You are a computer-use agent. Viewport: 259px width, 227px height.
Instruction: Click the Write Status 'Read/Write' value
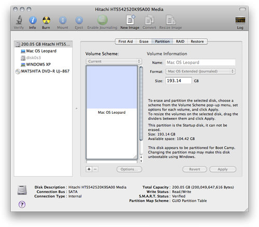pyautogui.click(x=182, y=192)
